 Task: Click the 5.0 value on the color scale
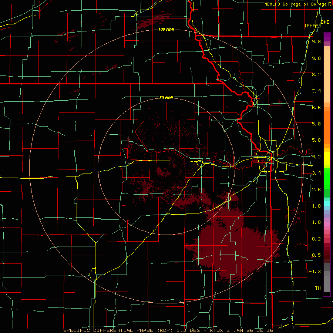[x=316, y=140]
